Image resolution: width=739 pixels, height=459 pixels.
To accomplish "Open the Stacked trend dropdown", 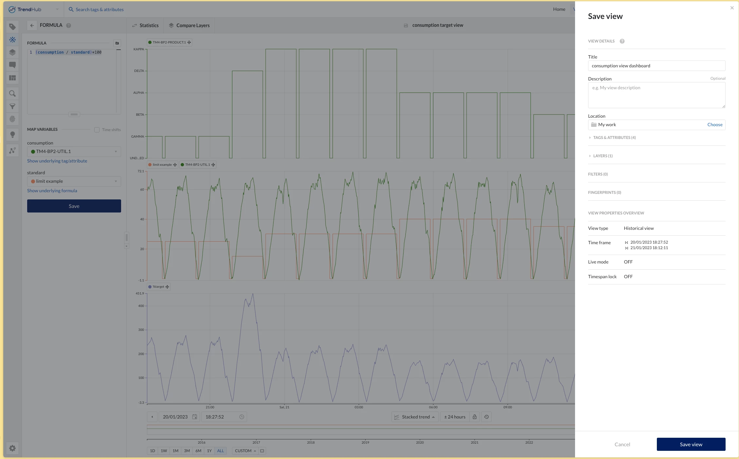I will pyautogui.click(x=415, y=417).
